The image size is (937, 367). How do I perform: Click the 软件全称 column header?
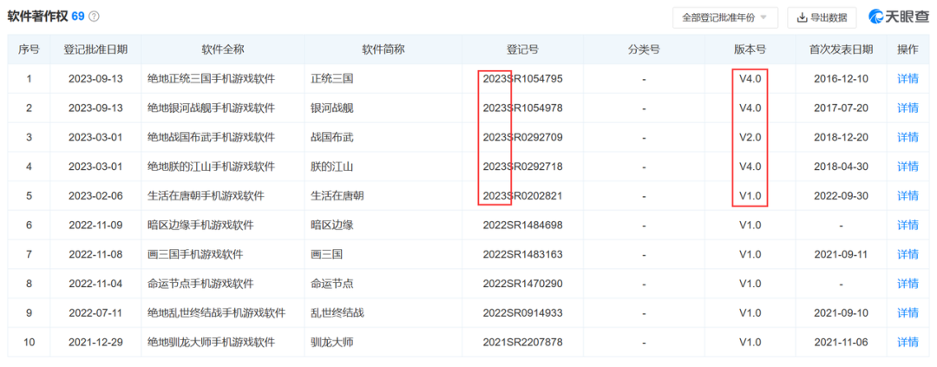[223, 49]
